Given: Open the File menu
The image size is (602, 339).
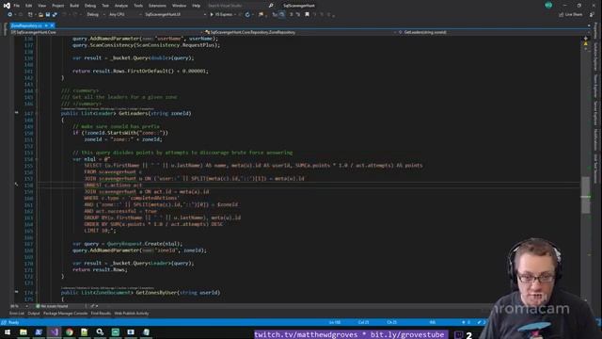Looking at the screenshot, I should (x=17, y=6).
